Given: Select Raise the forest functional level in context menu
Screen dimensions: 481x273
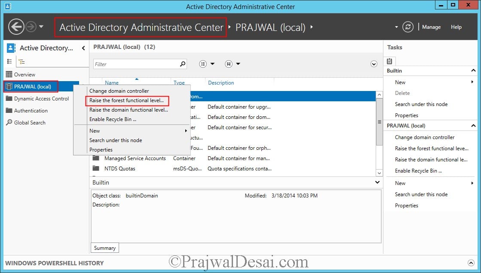Looking at the screenshot, I should tap(126, 100).
